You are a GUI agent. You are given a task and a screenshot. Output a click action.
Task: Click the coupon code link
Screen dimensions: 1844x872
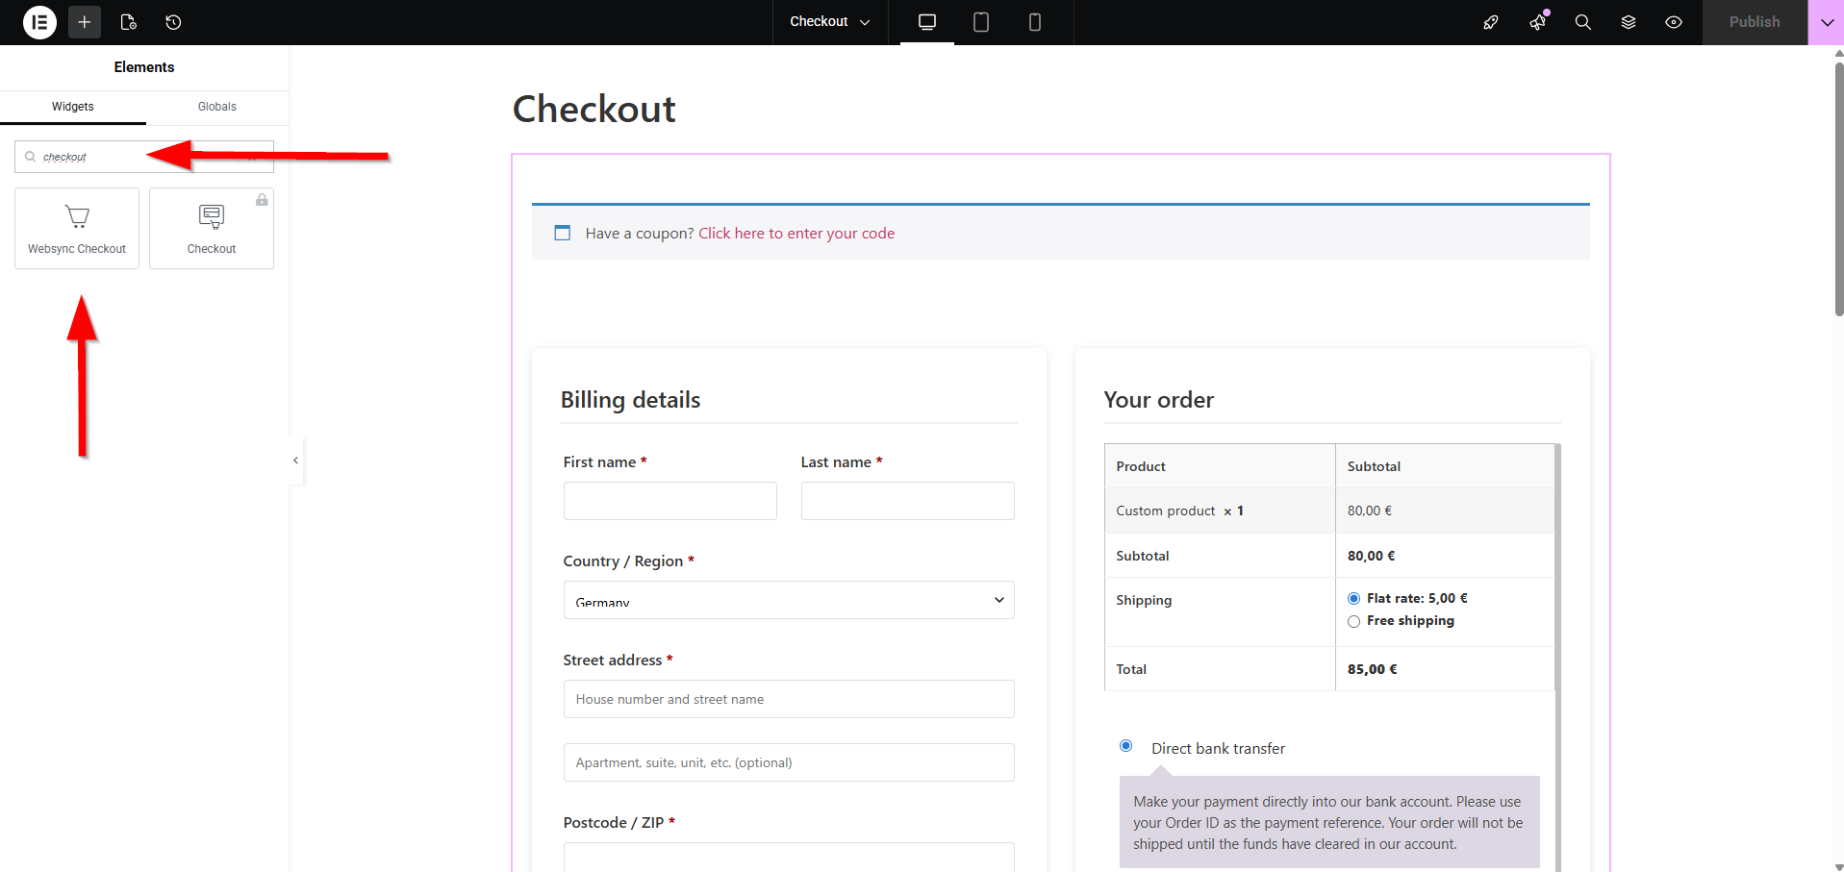[x=796, y=234]
